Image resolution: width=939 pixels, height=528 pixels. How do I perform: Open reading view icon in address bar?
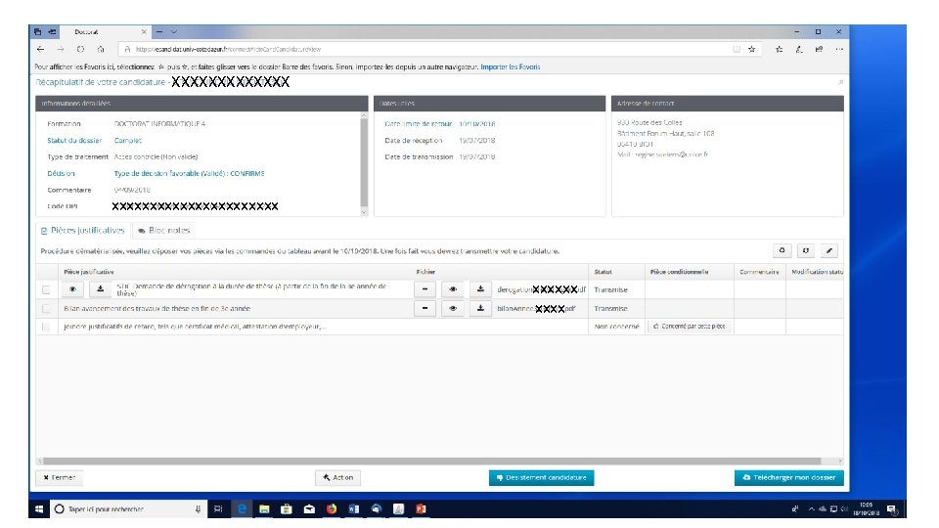737,49
